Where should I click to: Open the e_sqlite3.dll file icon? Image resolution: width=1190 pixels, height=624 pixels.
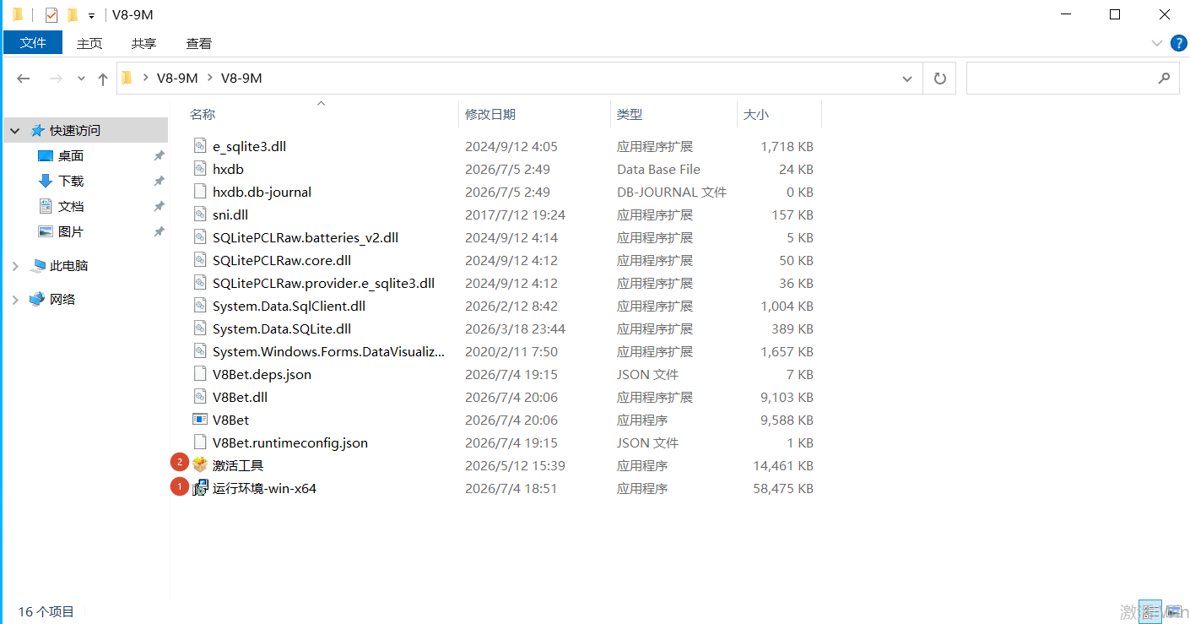[x=200, y=146]
